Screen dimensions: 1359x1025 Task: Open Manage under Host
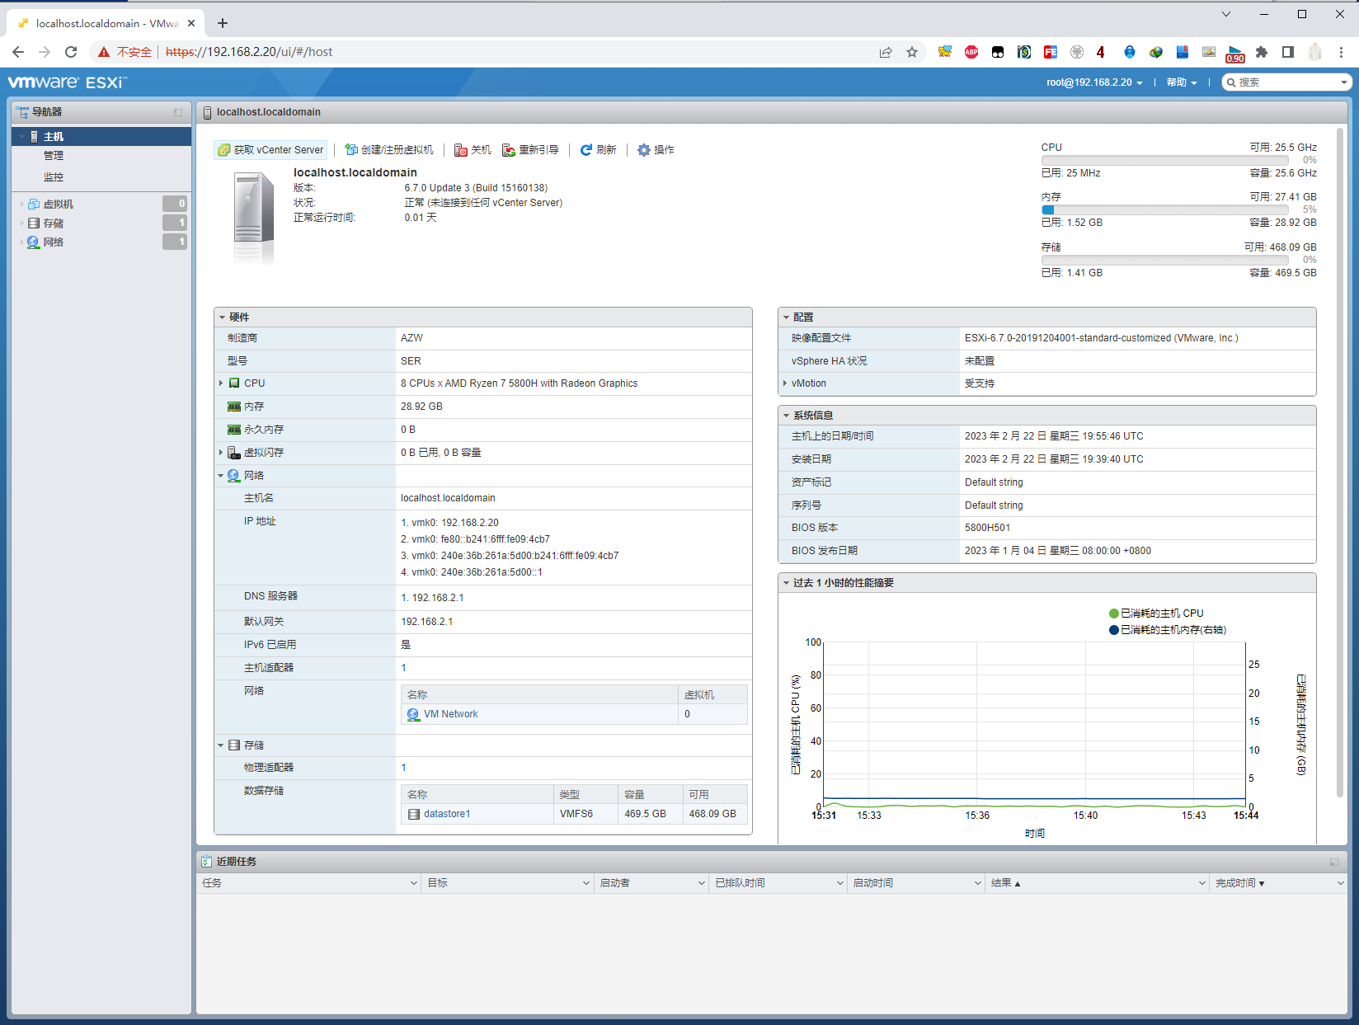[x=54, y=156]
